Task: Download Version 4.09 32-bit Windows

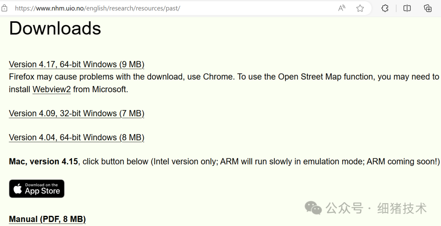Action: (76, 113)
